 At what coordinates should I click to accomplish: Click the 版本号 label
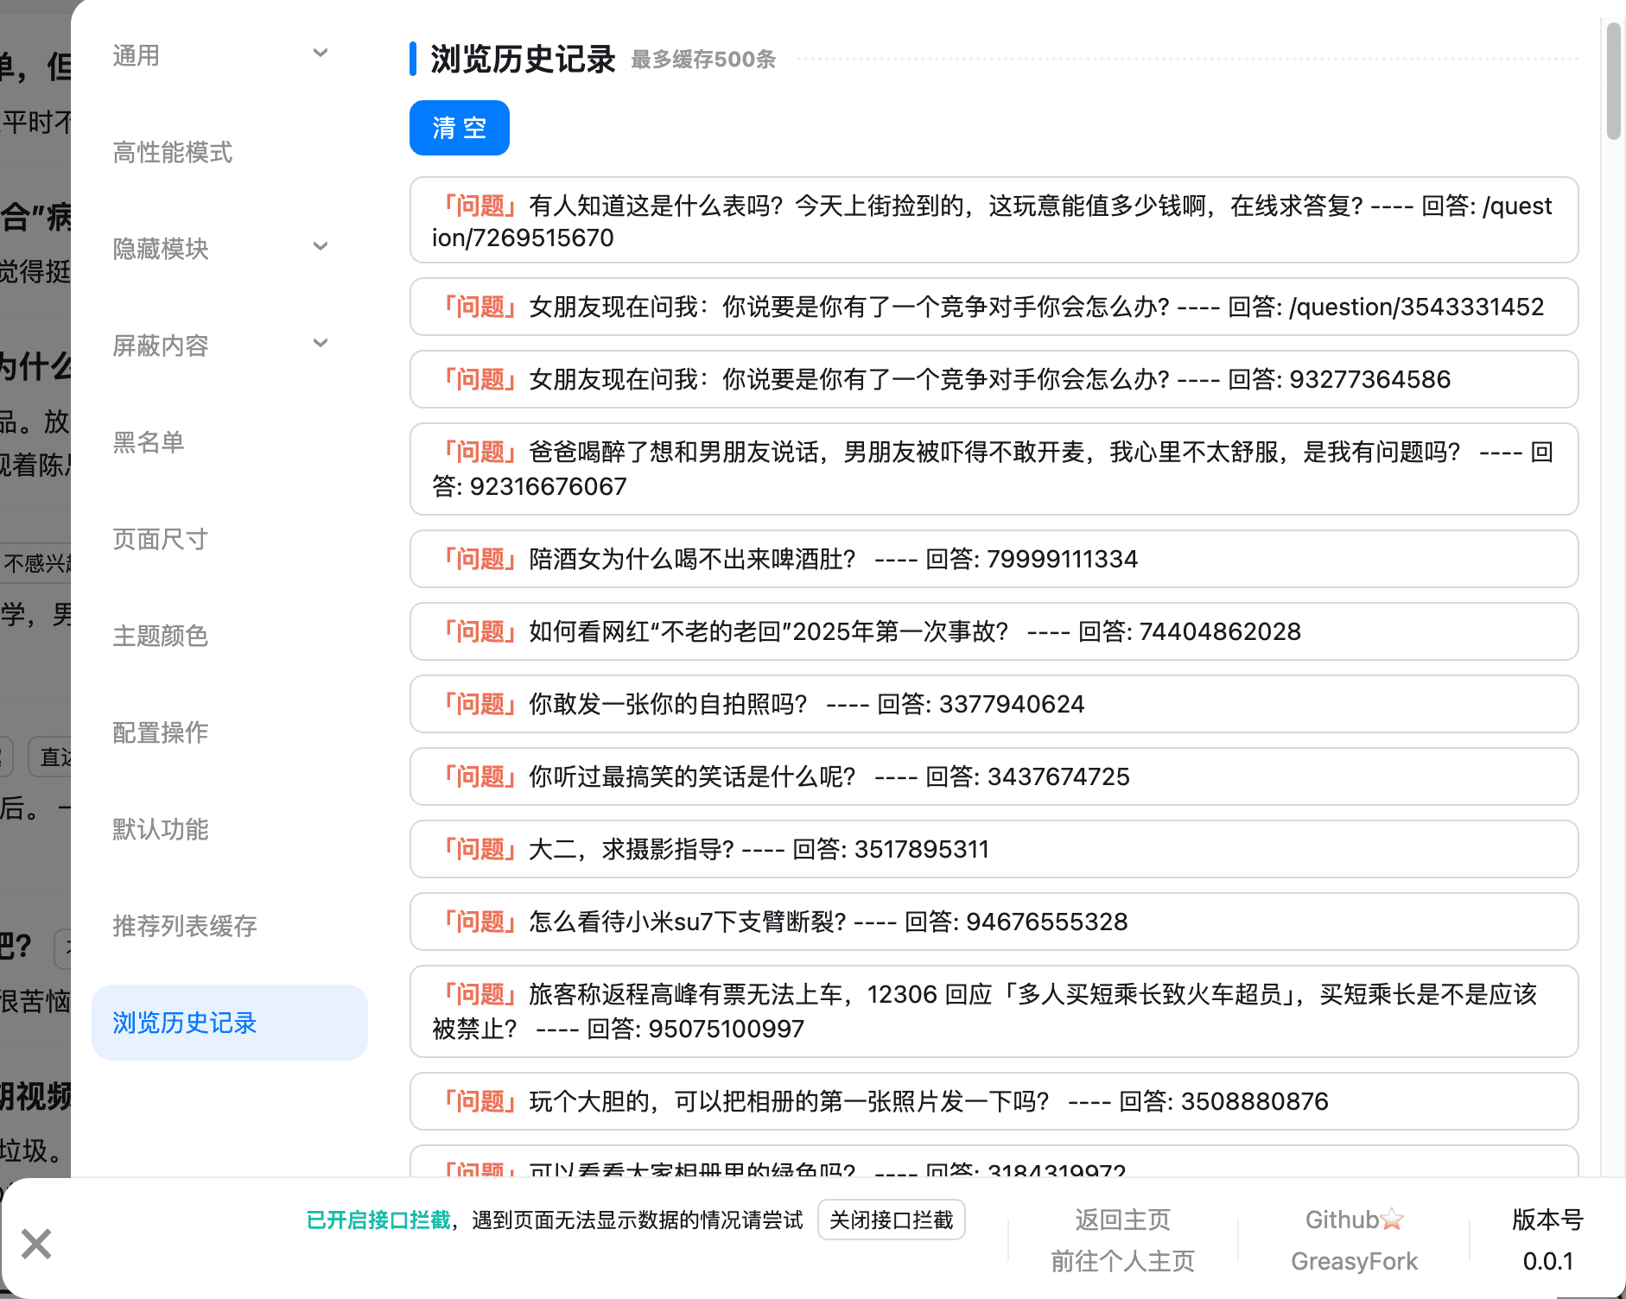point(1547,1220)
